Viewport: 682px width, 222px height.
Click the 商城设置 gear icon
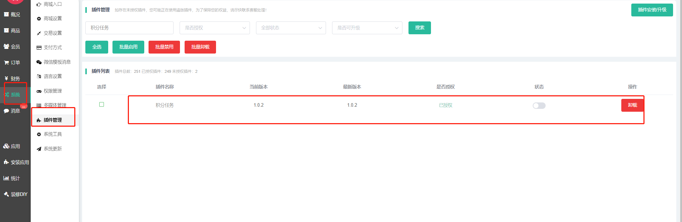click(39, 19)
